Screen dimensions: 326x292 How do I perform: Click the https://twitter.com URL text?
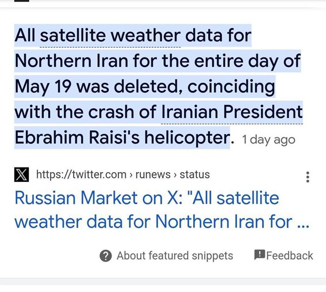tap(81, 175)
